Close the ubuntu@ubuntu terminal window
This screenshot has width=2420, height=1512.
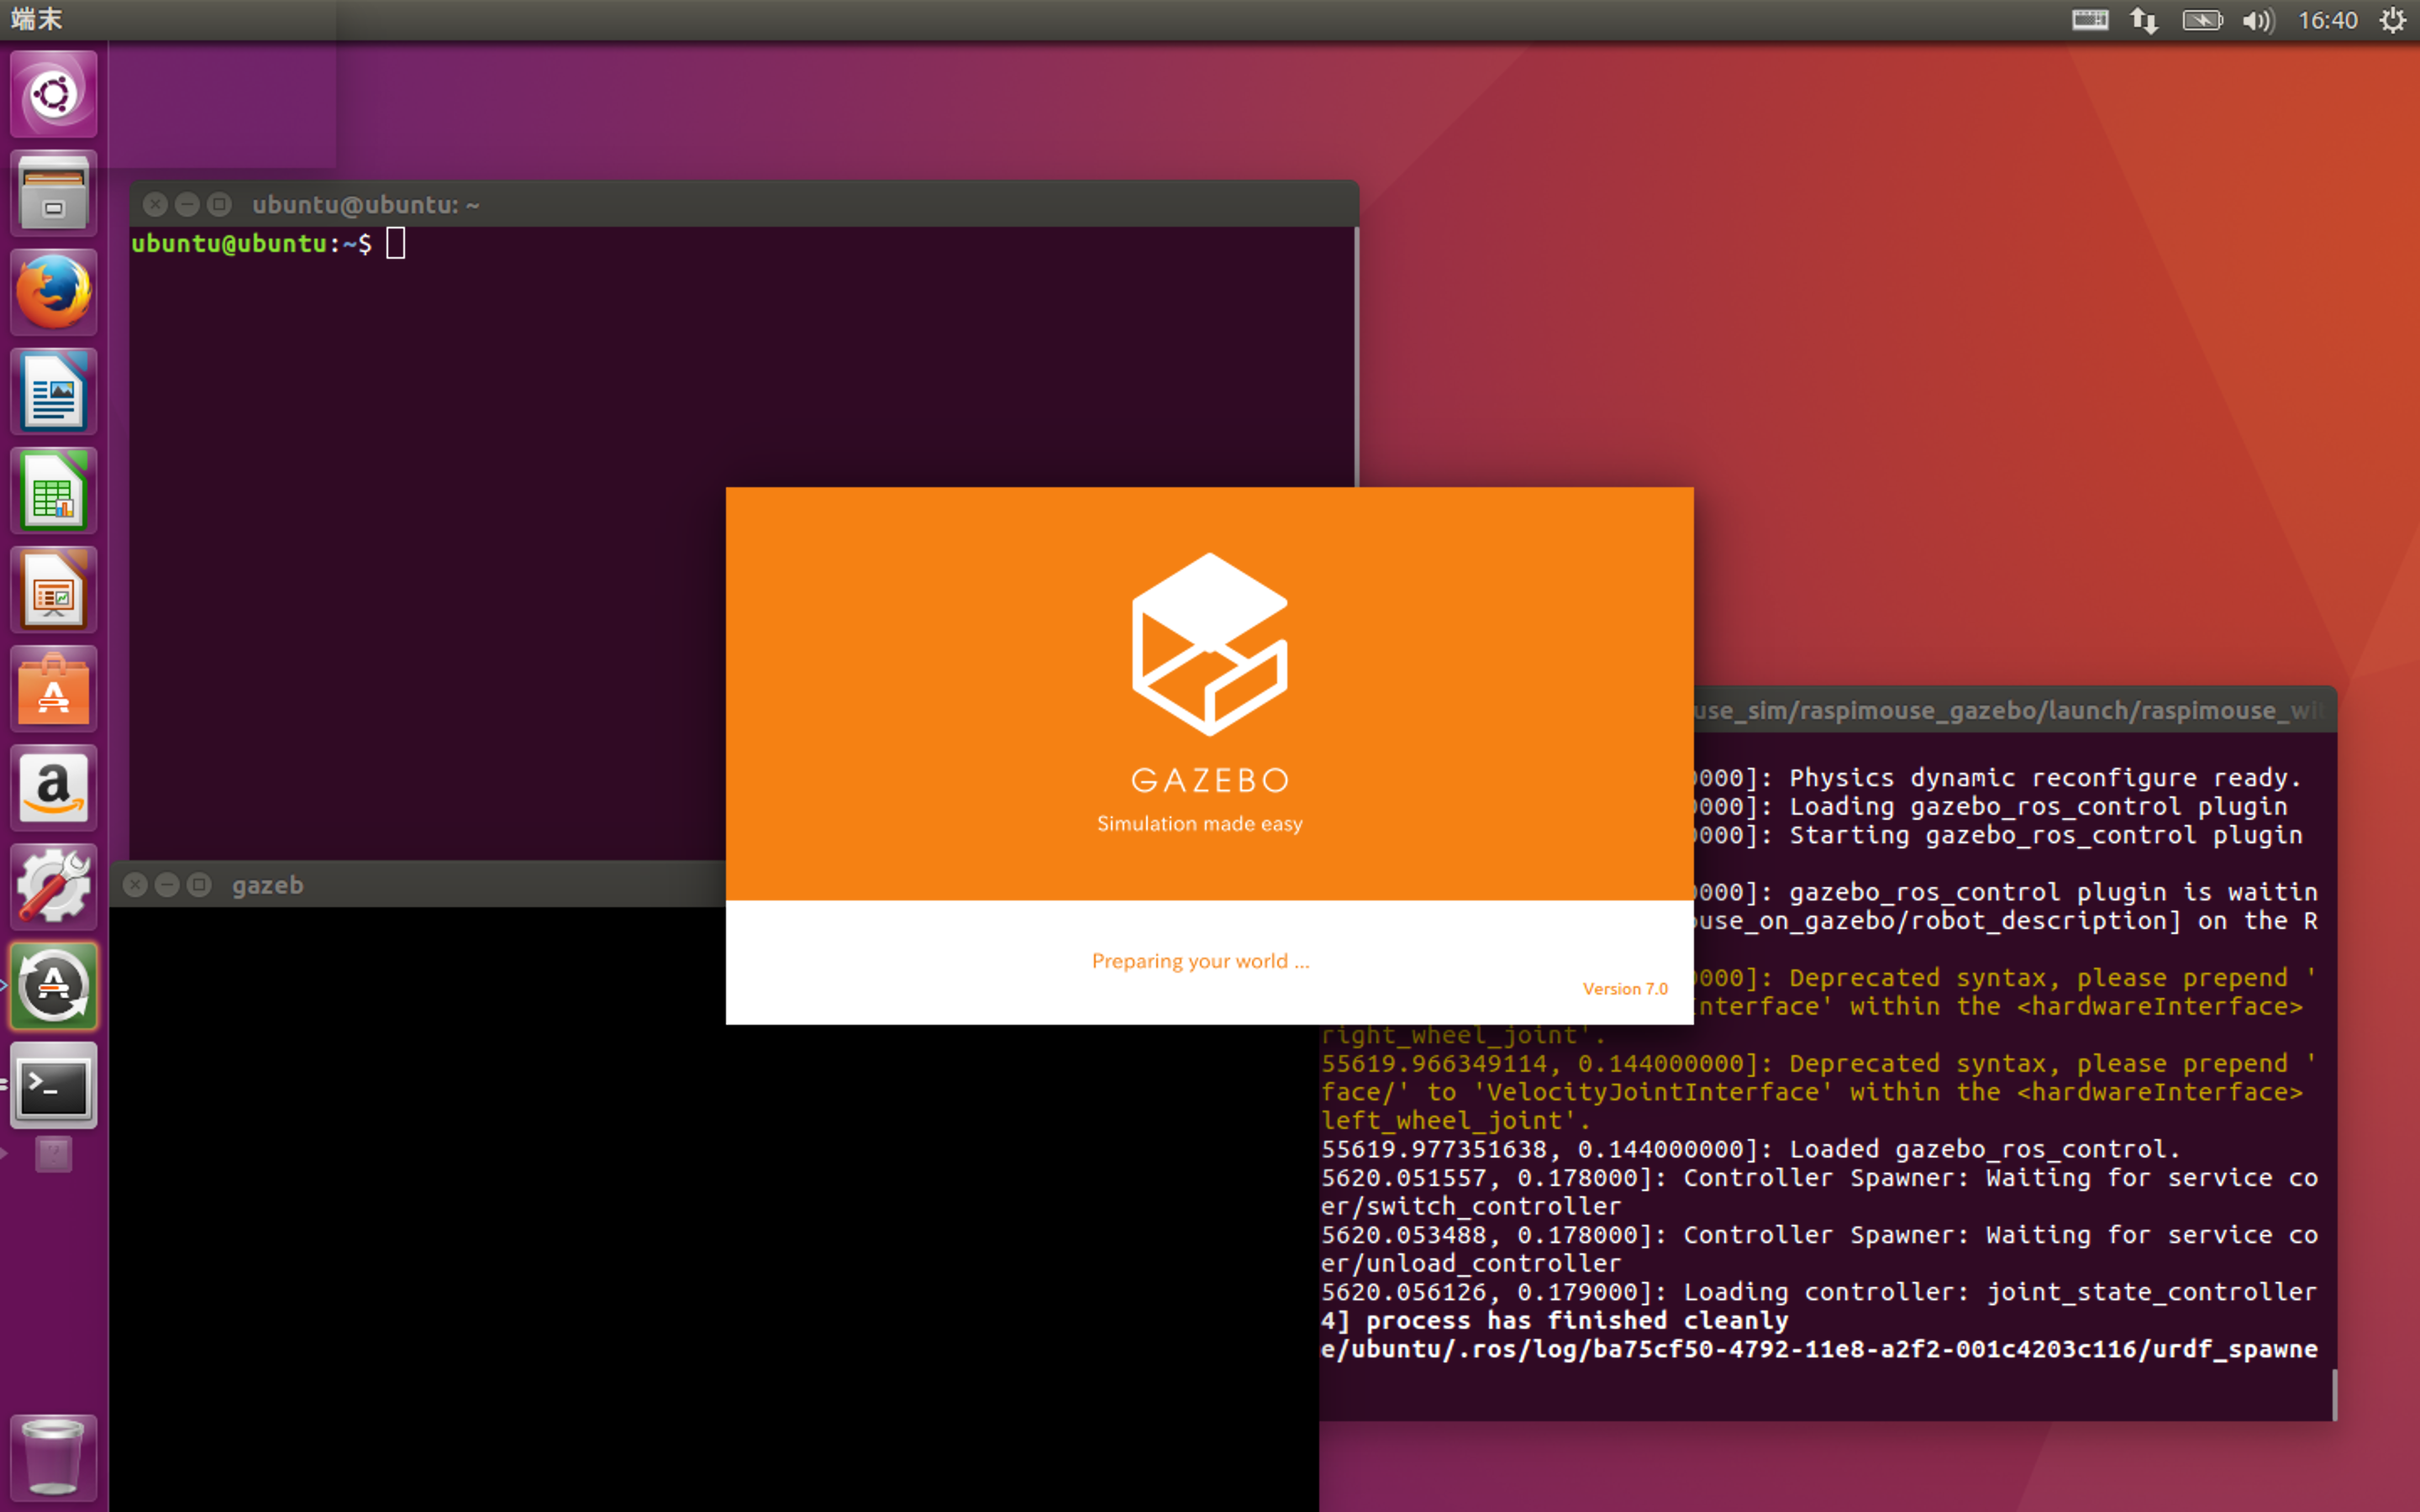[x=155, y=205]
